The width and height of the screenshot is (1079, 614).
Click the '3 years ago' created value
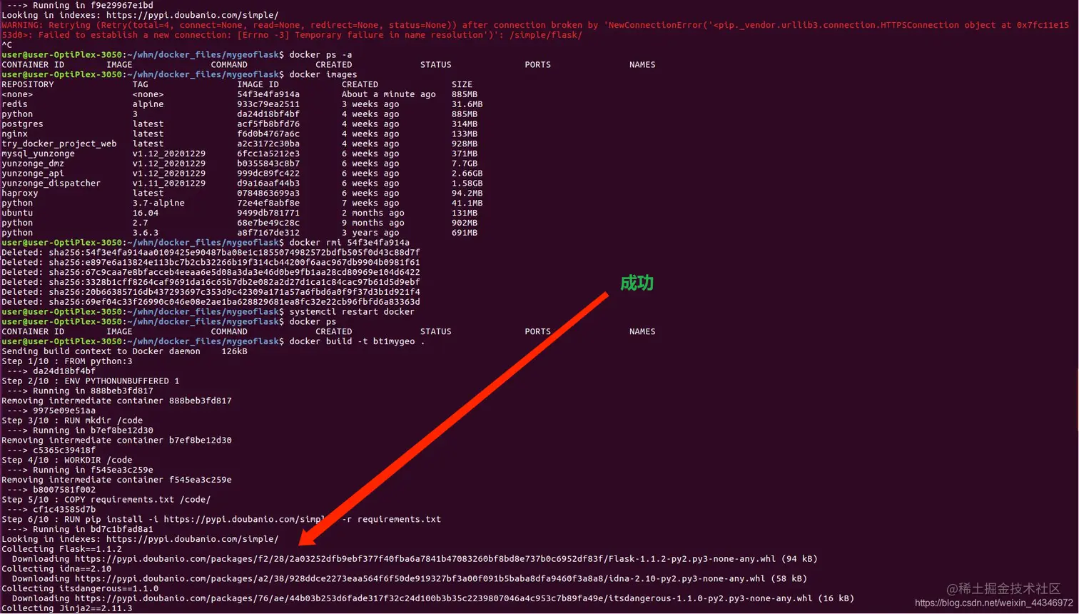[x=370, y=233]
